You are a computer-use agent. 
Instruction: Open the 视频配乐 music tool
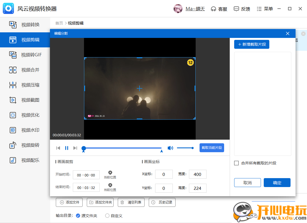point(25,160)
